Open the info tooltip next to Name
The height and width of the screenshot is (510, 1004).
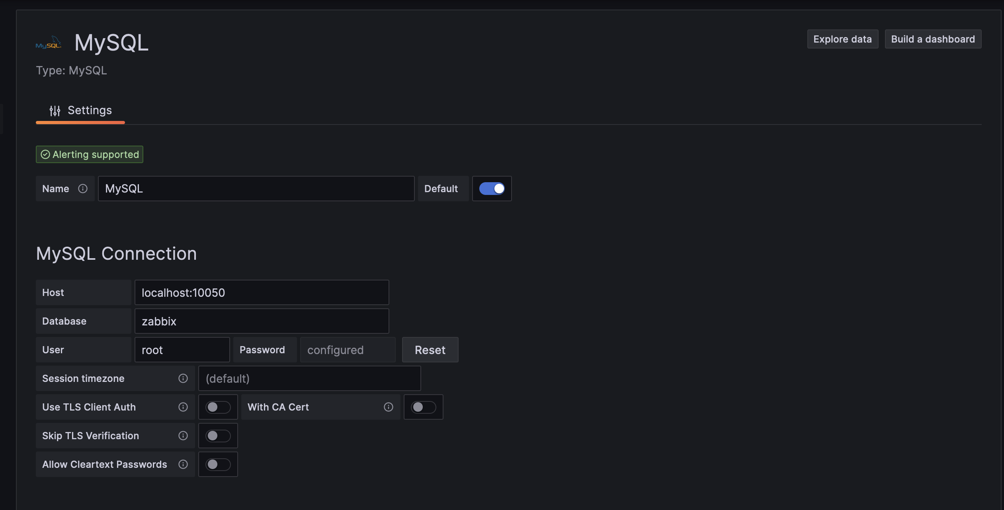83,189
